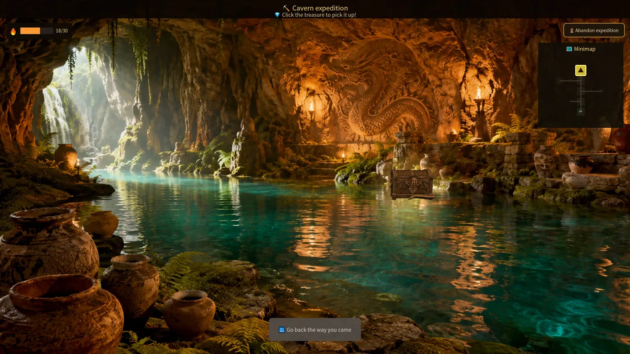The width and height of the screenshot is (630, 354).
Task: Select the yellow current-room marker on minimap
Action: point(581,70)
